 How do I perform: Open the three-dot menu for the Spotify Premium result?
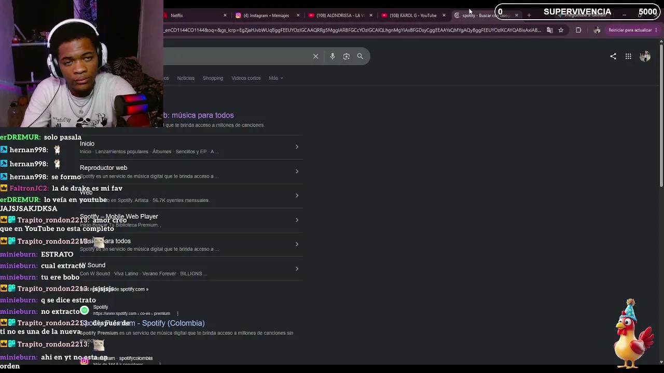click(177, 313)
